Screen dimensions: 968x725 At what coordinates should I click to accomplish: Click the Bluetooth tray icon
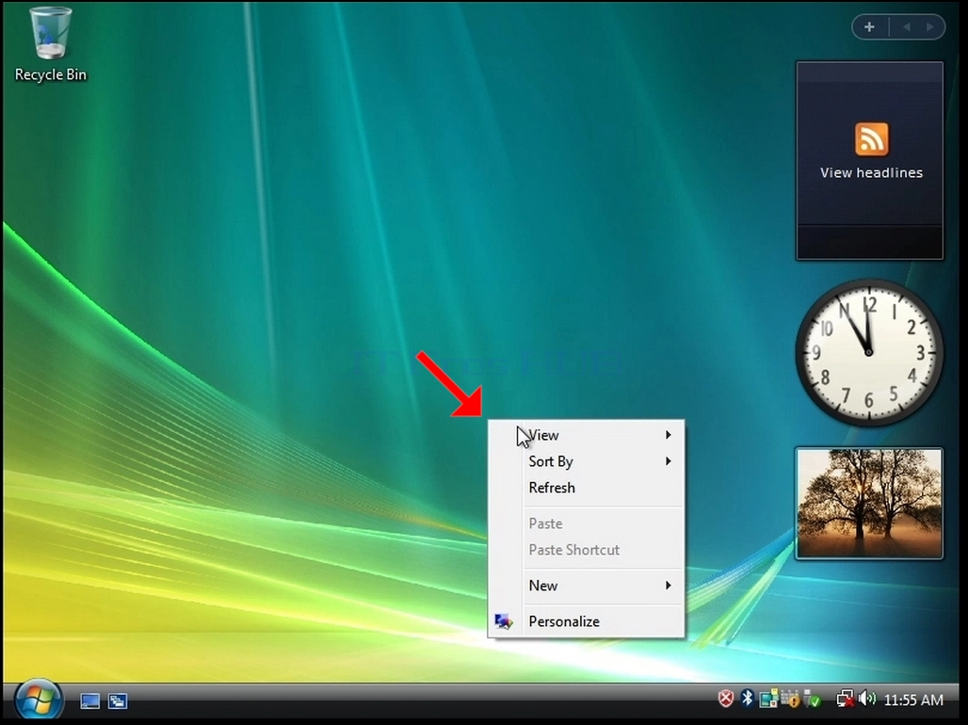748,699
